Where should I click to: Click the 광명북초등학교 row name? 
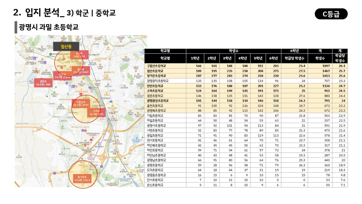pos(156,111)
